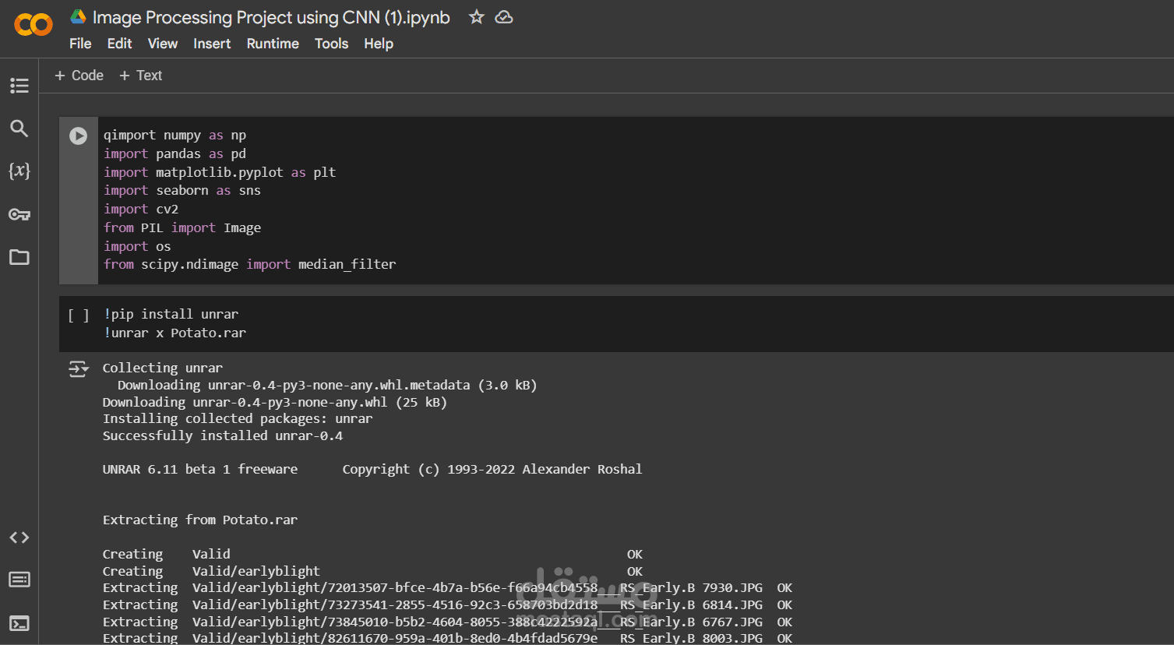Click the output row ending 'Early.B 6814.JPG'
The image size is (1174, 645).
(447, 604)
